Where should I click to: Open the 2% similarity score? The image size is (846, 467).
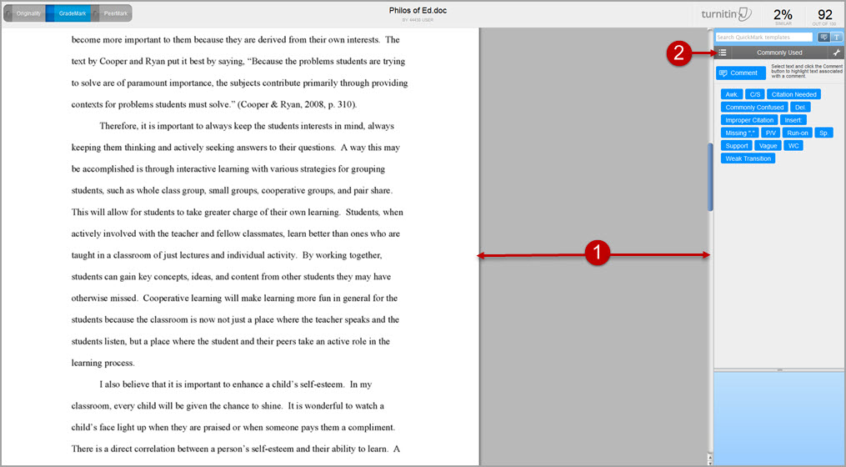tap(783, 16)
